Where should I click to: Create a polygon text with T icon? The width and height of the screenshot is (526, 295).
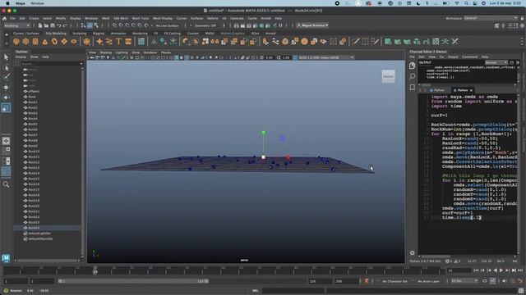118,42
